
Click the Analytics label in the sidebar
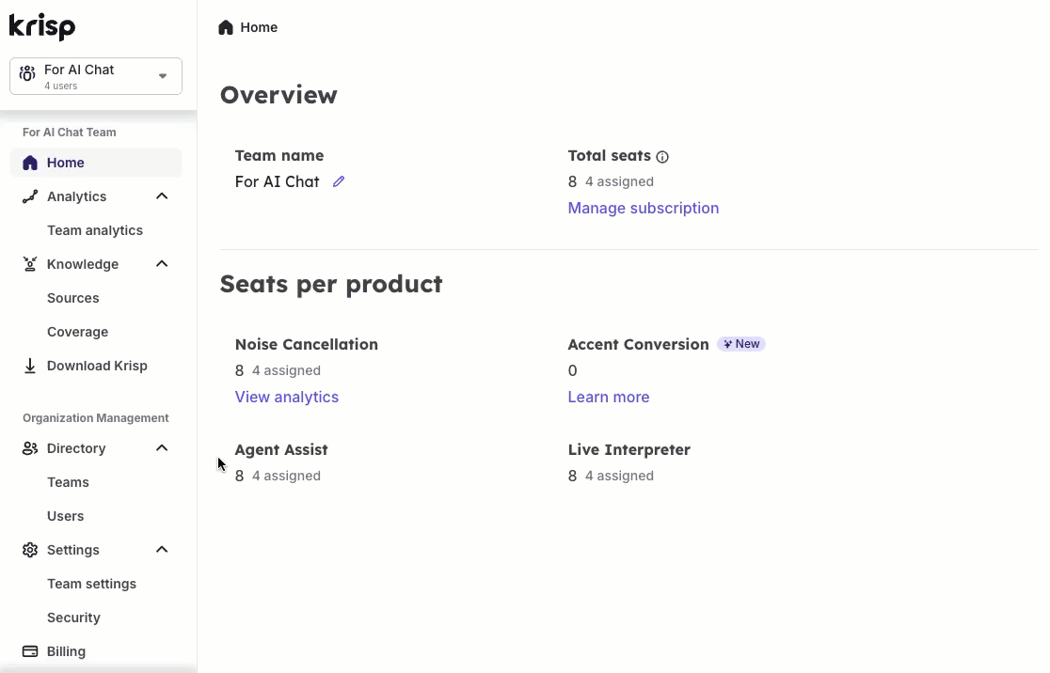pos(76,196)
